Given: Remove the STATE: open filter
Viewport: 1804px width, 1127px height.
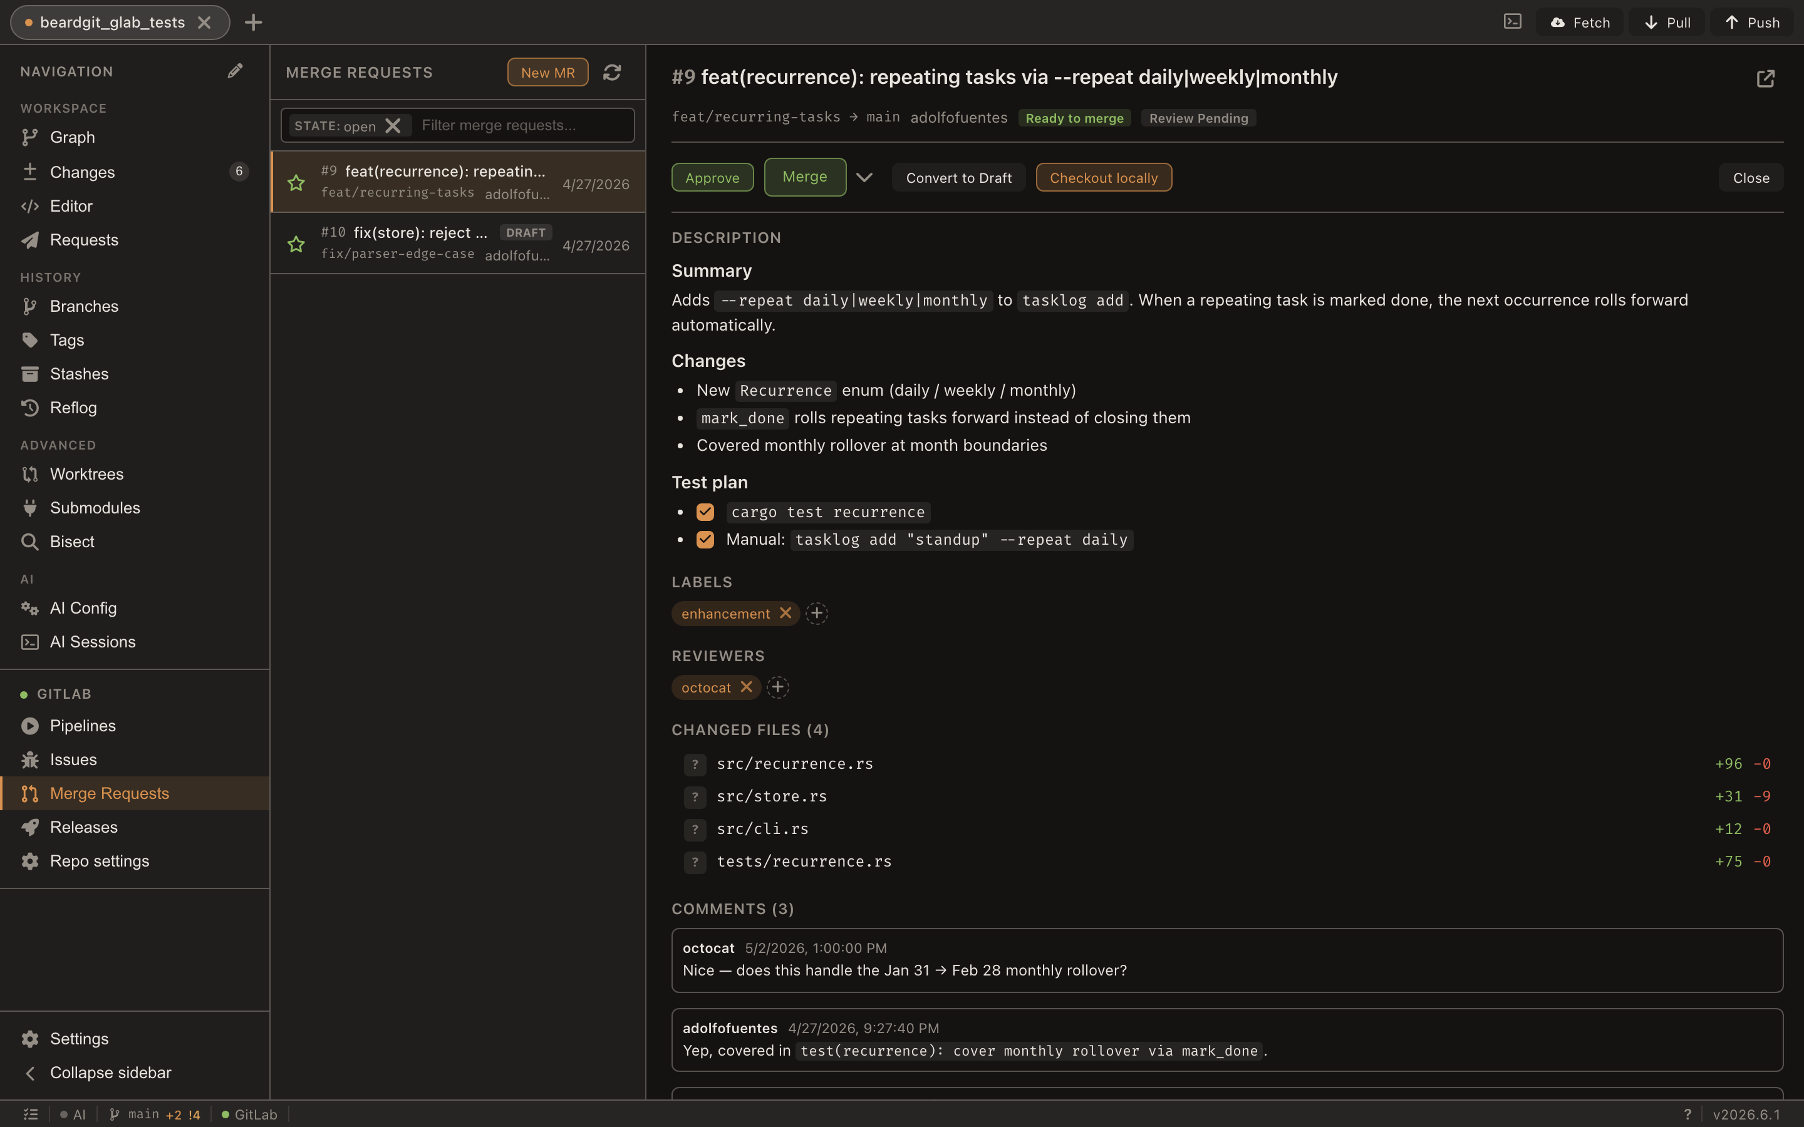Looking at the screenshot, I should [393, 125].
